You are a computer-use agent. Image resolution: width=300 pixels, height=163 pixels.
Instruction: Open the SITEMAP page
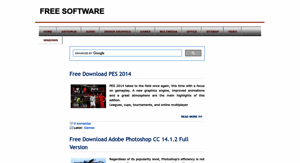pos(212,31)
